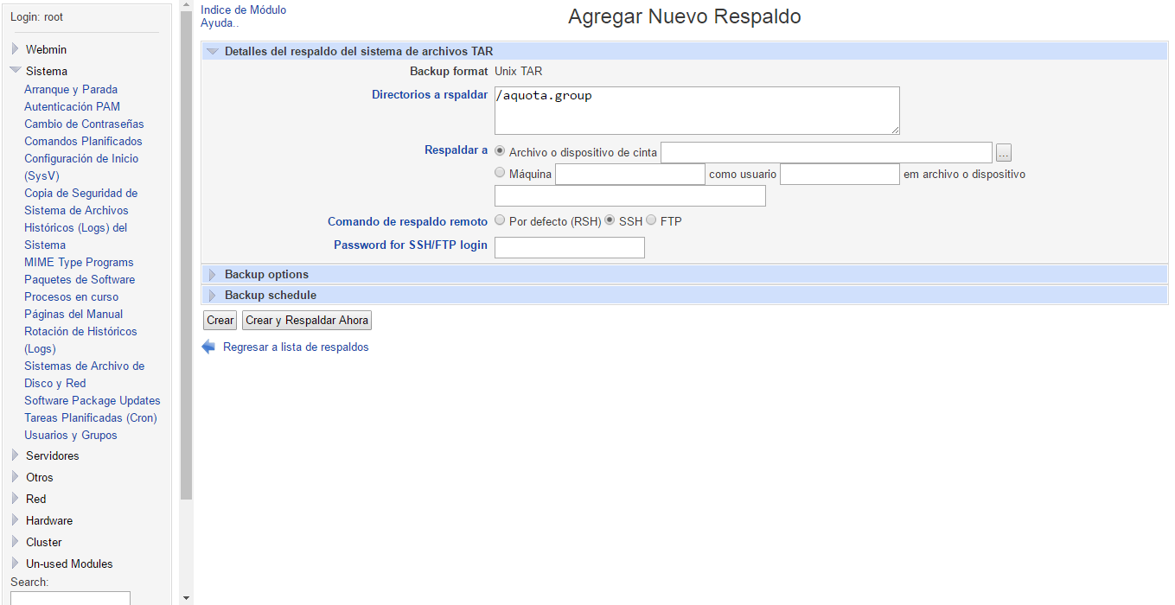Select the Máquina radio button
The image size is (1175, 605).
click(x=500, y=173)
